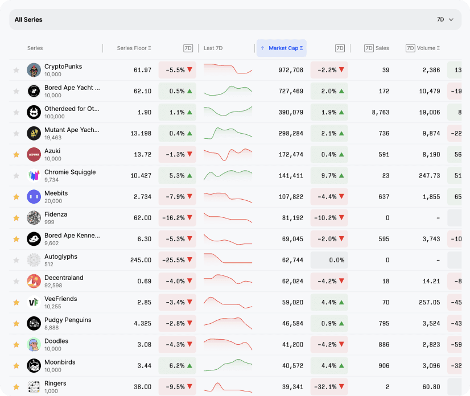Image resolution: width=470 pixels, height=396 pixels.
Task: Click the Pudgy Penguins avatar icon
Action: [34, 323]
